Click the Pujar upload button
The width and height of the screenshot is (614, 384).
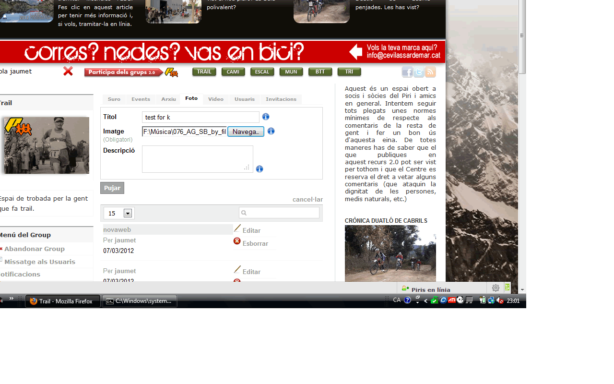tap(112, 188)
